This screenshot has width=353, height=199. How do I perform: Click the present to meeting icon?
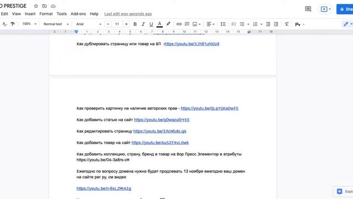[x=324, y=9]
